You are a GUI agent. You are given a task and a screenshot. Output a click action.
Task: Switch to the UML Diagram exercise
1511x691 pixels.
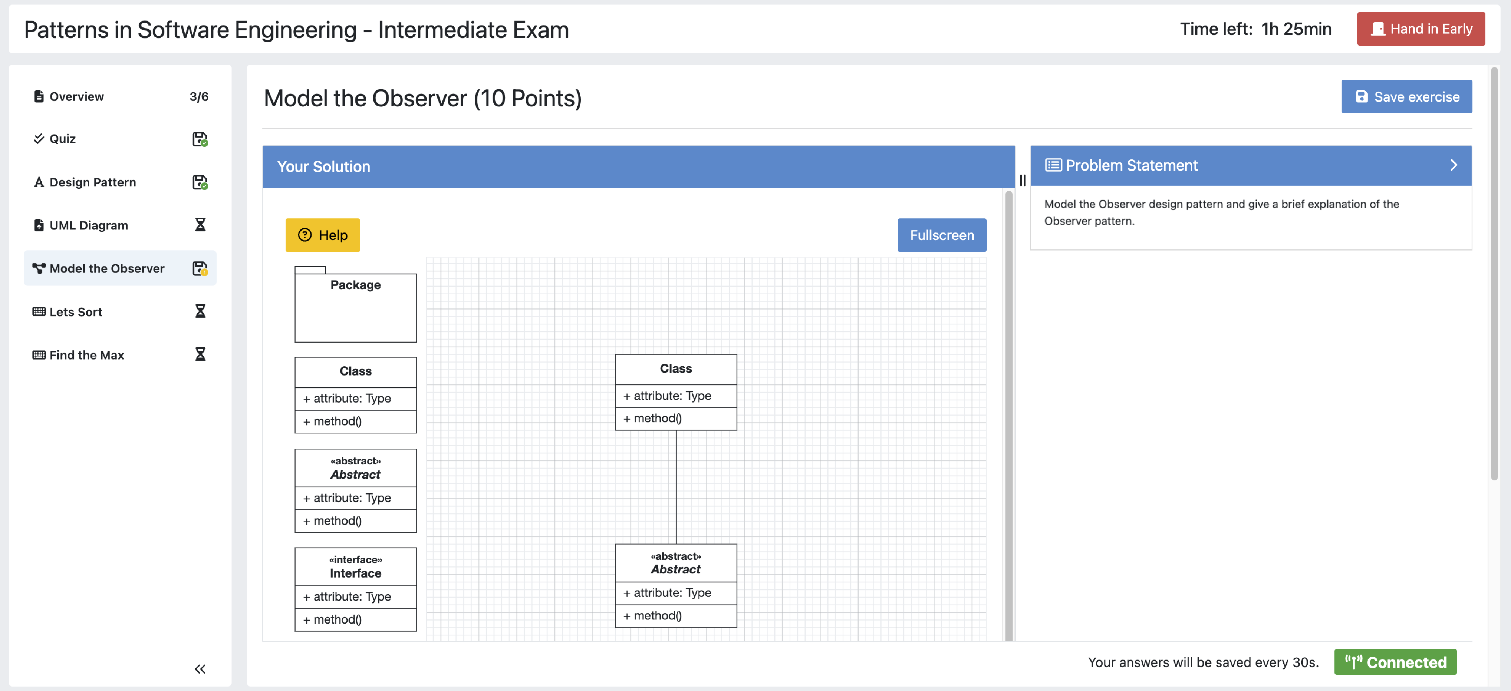89,225
